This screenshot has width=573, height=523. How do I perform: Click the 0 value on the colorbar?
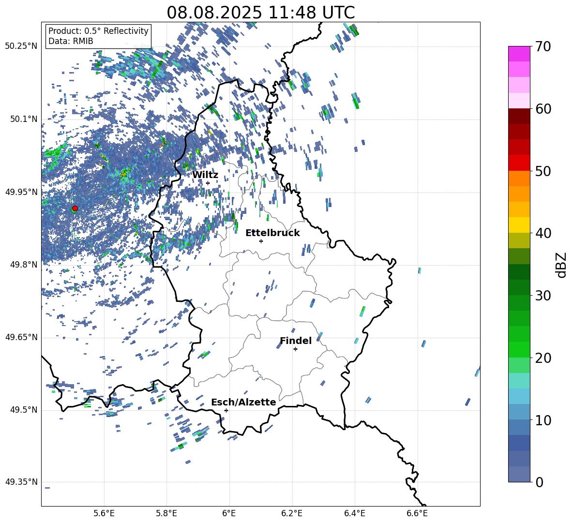pos(539,482)
